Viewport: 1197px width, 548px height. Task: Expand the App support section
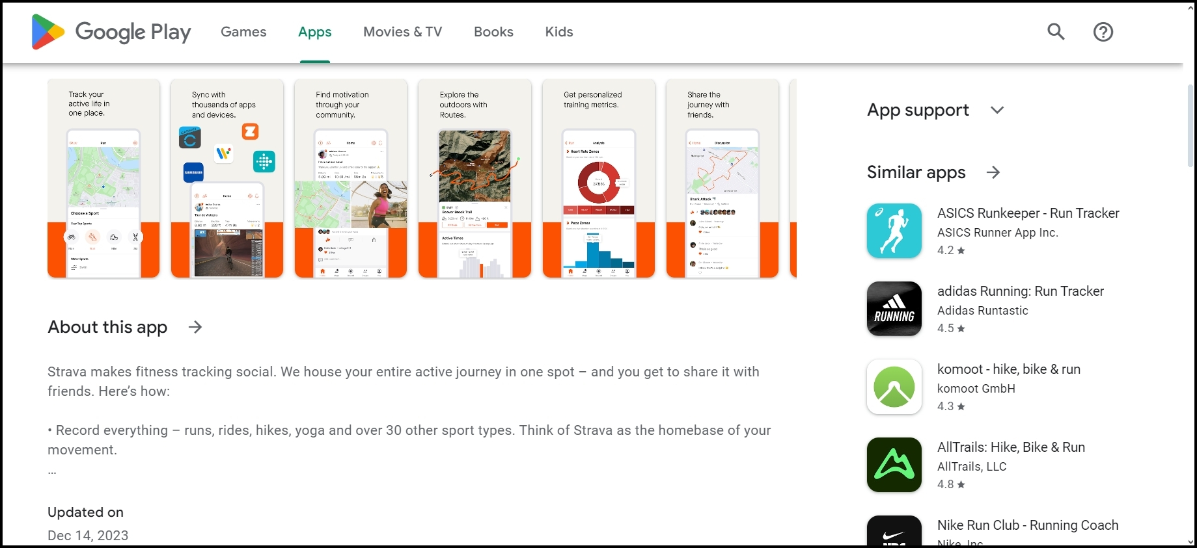click(x=997, y=111)
